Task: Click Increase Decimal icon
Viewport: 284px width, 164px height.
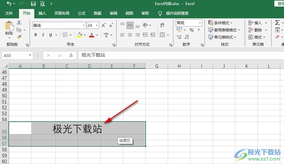Action: (179, 37)
